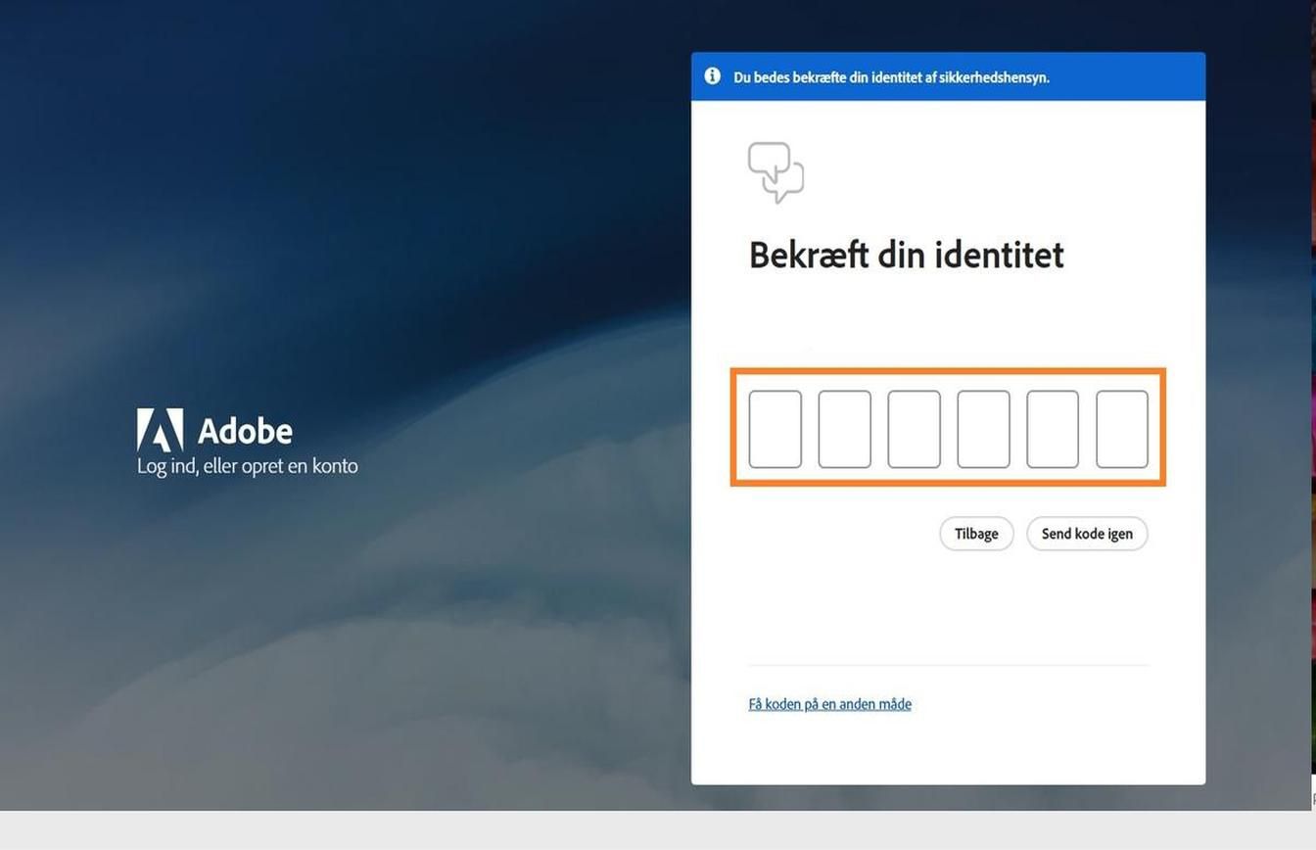Viewport: 1316px width, 850px height.
Task: Click the blue security notification banner
Action: point(948,76)
